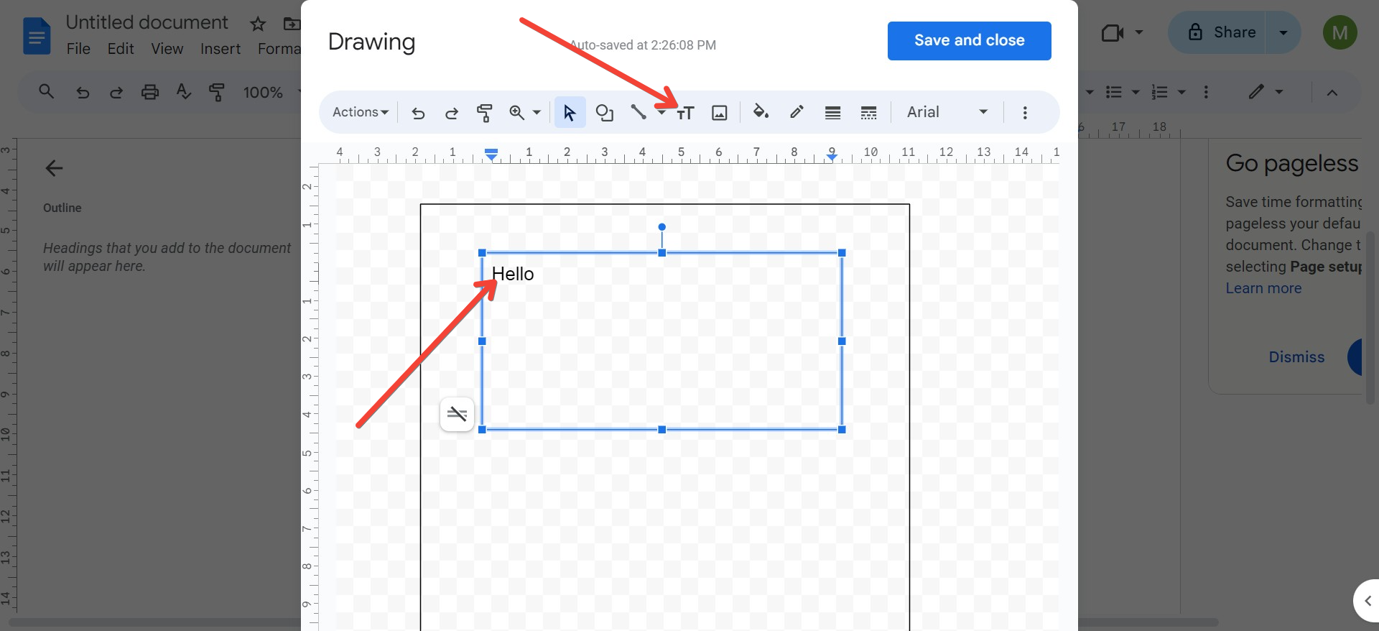
Task: Expand the bulleted list options arrow
Action: [x=1136, y=92]
